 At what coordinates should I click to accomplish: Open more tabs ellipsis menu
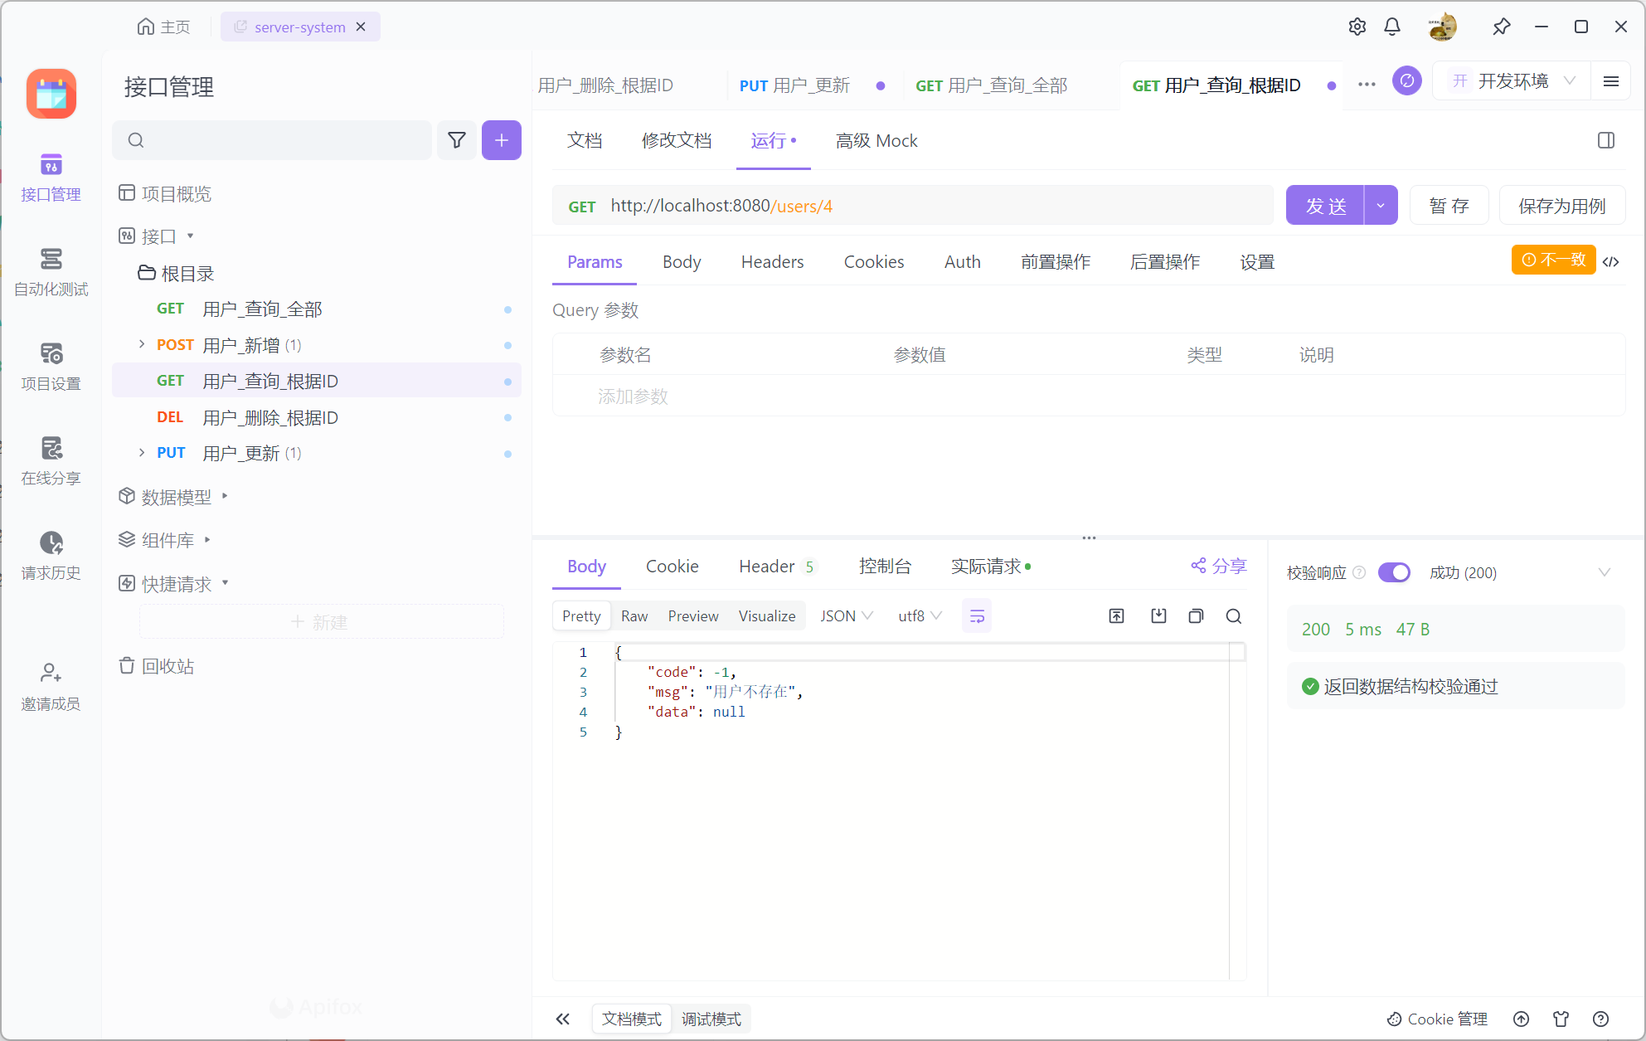pos(1367,85)
